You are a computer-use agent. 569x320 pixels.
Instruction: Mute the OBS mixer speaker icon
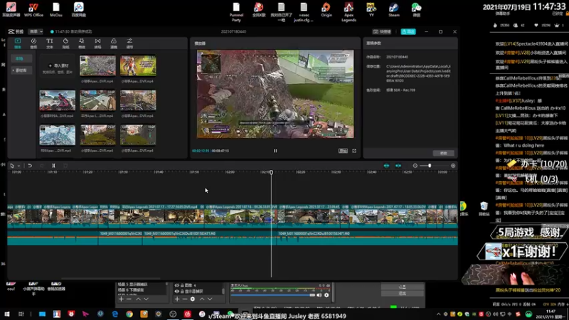(x=319, y=295)
